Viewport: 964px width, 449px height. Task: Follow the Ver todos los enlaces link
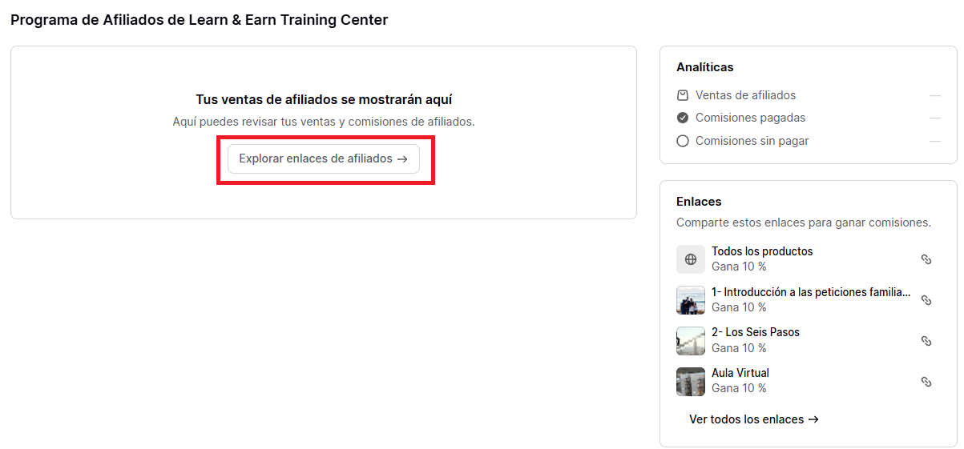coord(753,419)
